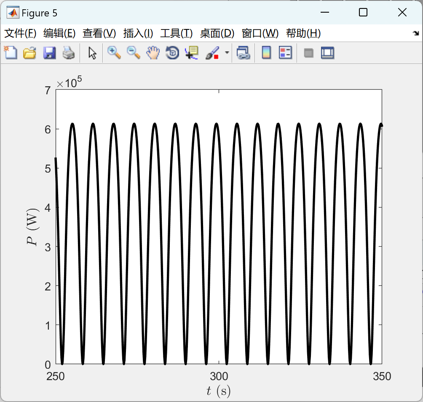Minimize the Figure 5 window
Viewport: 423px width, 402px height.
(x=325, y=12)
